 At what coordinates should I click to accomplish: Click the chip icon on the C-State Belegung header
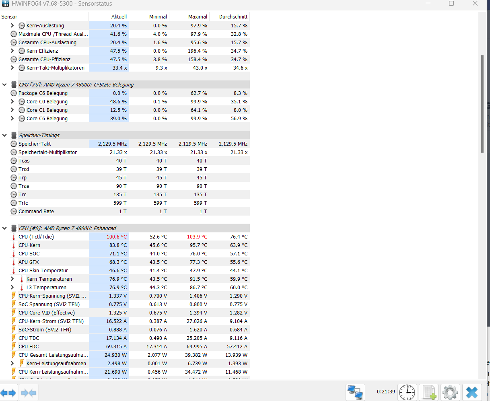click(13, 84)
